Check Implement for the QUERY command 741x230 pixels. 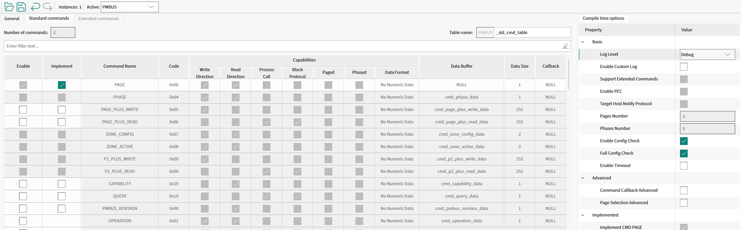coord(62,196)
